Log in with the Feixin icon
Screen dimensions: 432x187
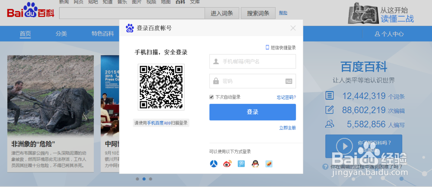tap(269, 164)
